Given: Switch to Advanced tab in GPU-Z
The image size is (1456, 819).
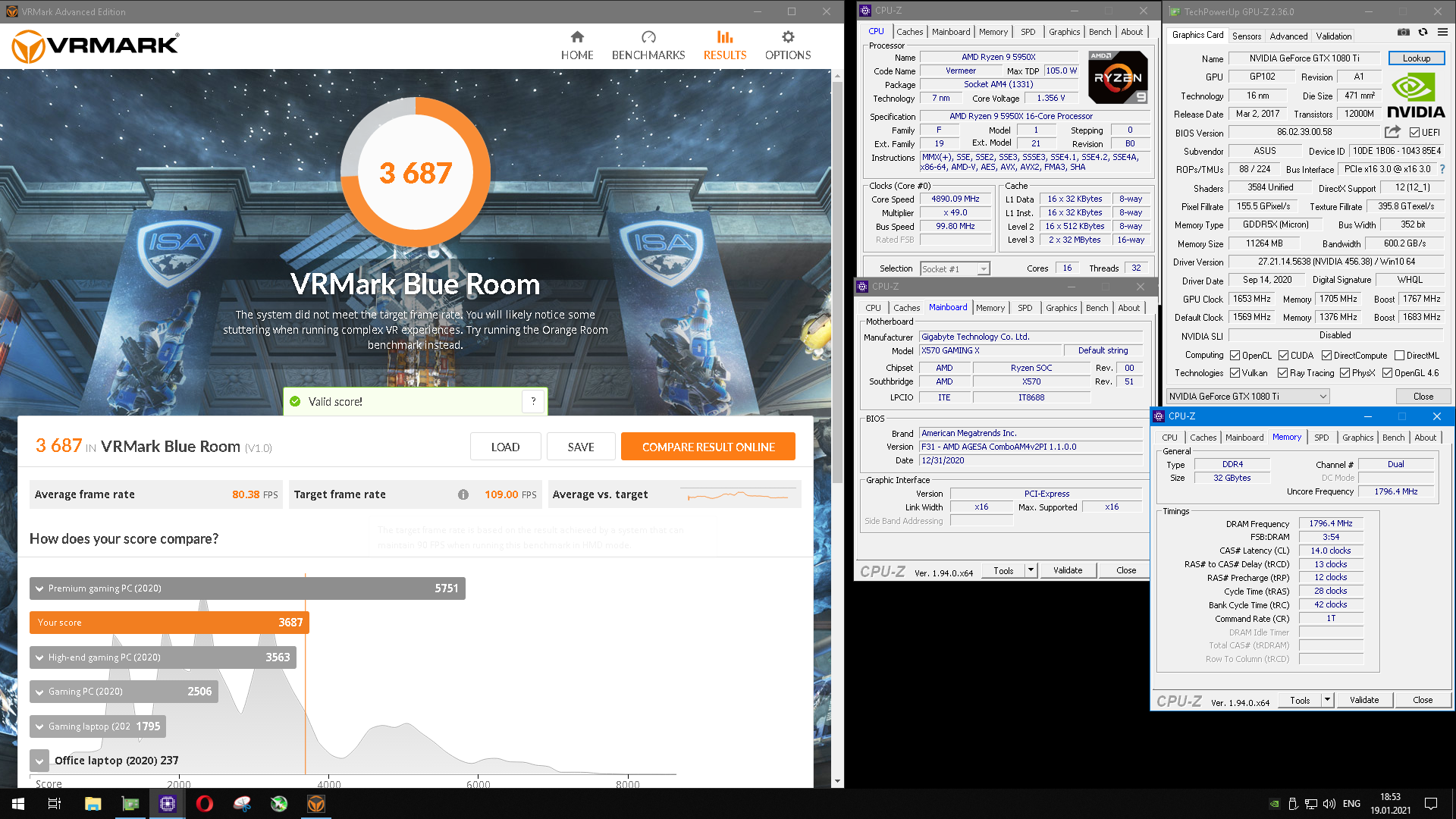Looking at the screenshot, I should click(1288, 36).
